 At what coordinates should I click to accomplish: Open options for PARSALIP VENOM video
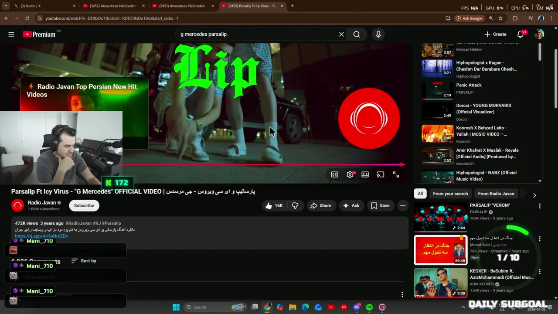coord(540,206)
